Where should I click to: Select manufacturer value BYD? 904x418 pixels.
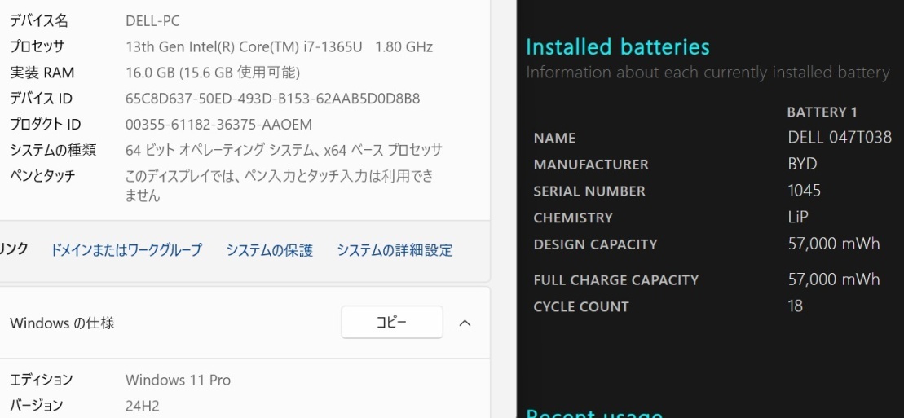(x=803, y=164)
